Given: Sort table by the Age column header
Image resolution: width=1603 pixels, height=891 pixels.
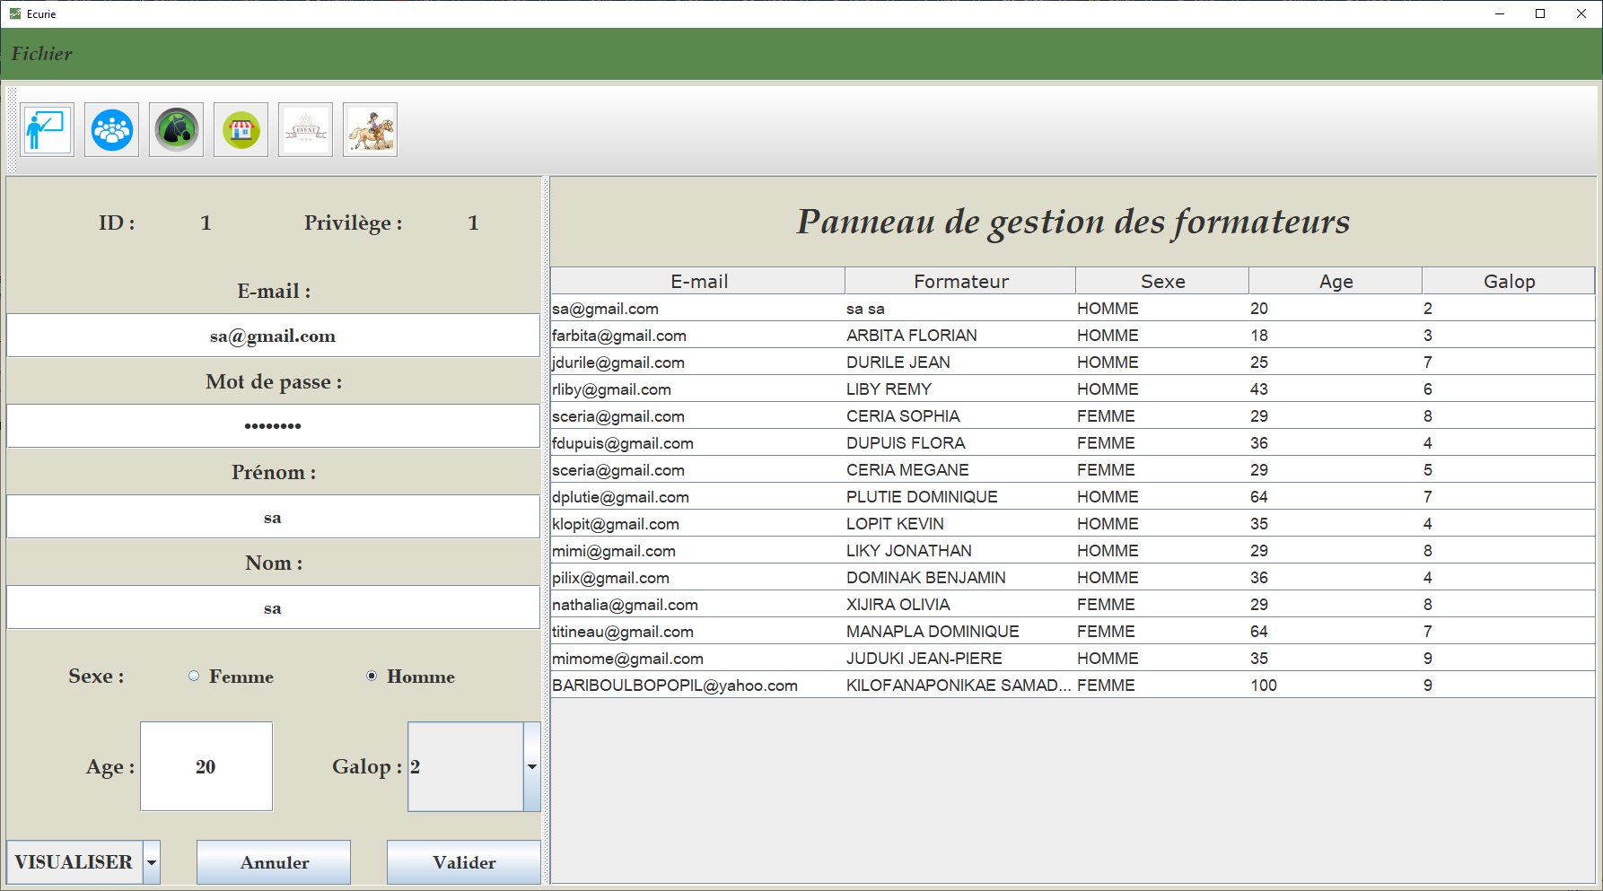Looking at the screenshot, I should click(x=1335, y=282).
